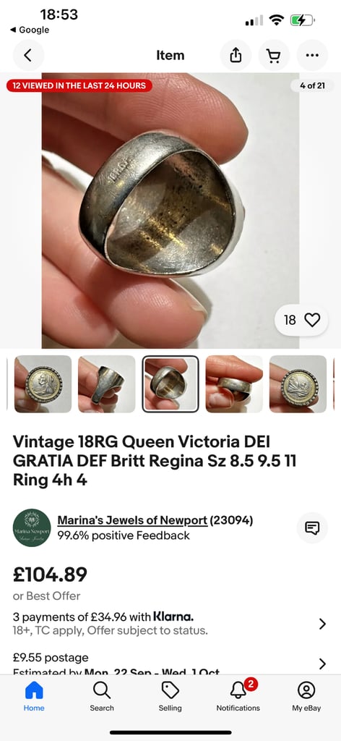Open the main ring photo fullscreen
The width and height of the screenshot is (341, 741).
click(x=170, y=211)
